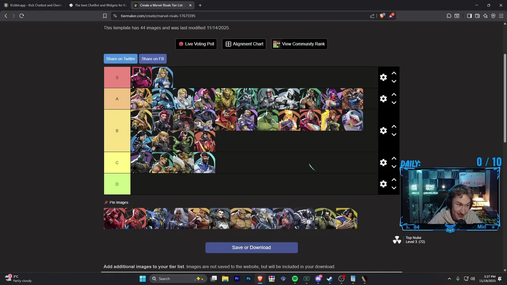Image resolution: width=507 pixels, height=285 pixels.
Task: Click the Save or Download button
Action: [252, 247]
